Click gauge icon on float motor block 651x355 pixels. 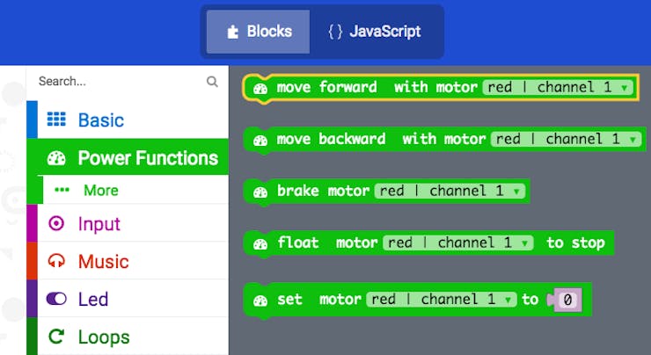coord(260,244)
